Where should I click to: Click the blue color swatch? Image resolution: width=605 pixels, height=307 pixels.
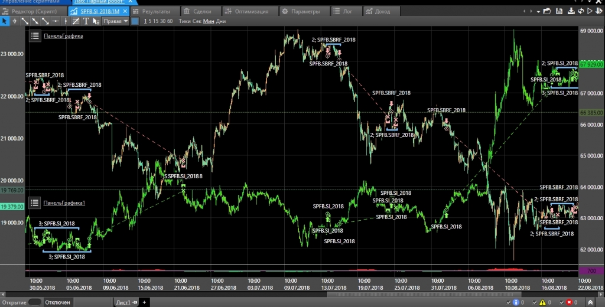135,21
